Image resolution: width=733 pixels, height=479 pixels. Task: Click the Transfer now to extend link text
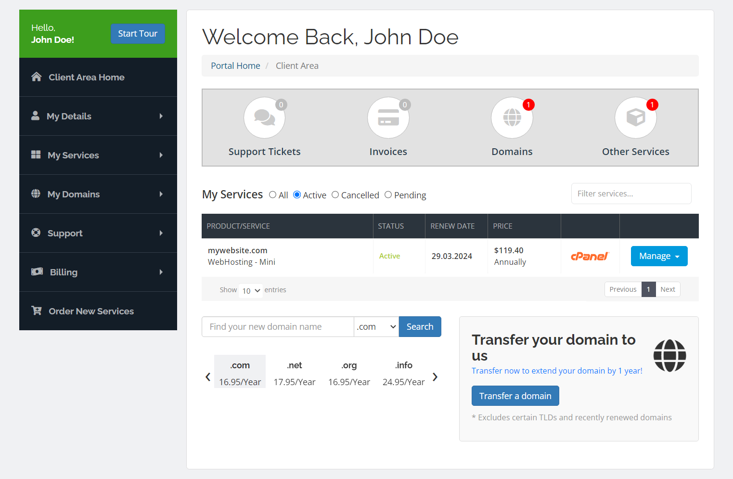pyautogui.click(x=557, y=371)
